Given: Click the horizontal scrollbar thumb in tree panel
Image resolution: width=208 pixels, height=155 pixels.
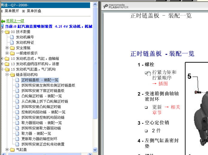Looking at the screenshot, I should pos(44,154).
